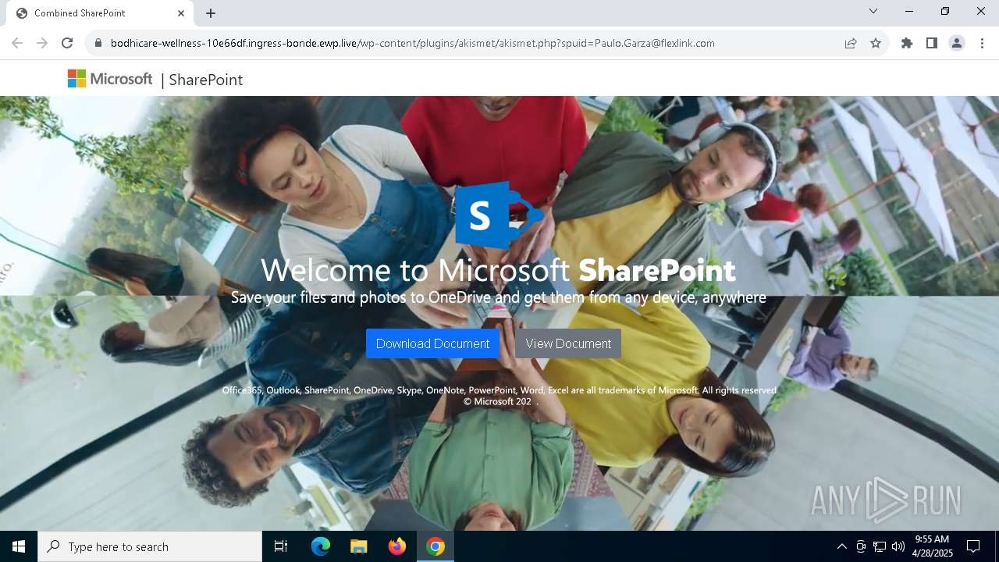
Task: Go forward using the browser forward arrow
Action: click(x=42, y=43)
